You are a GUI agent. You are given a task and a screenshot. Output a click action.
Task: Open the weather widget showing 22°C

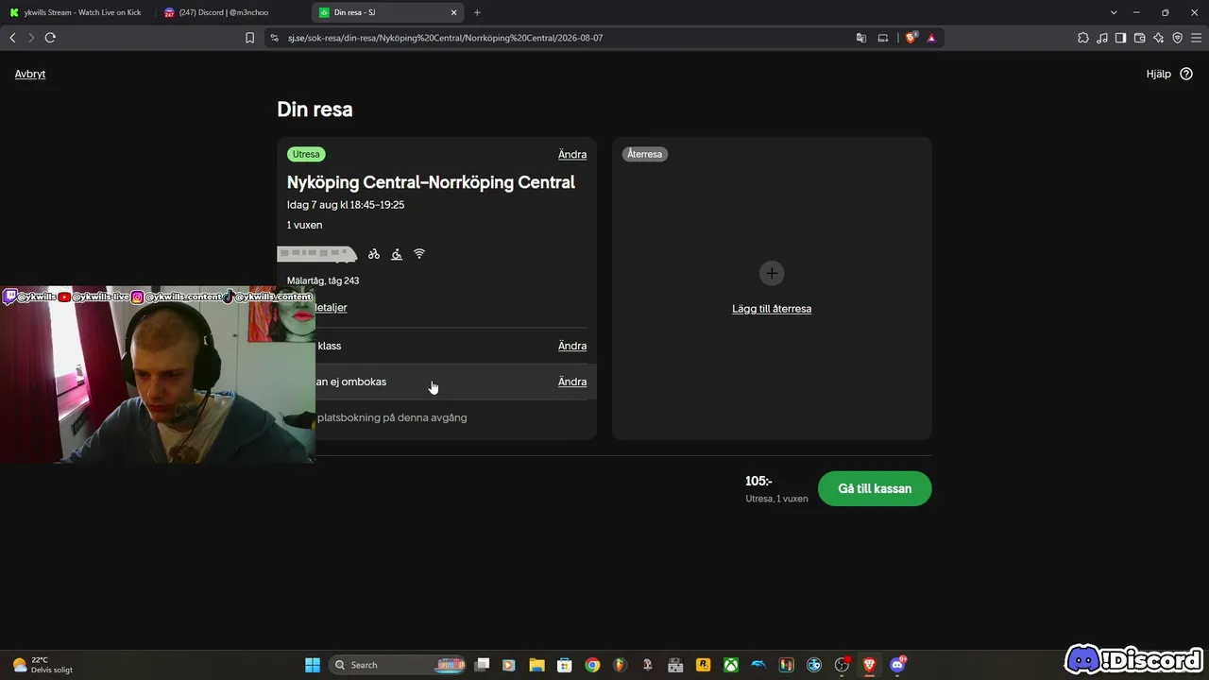(x=43, y=665)
